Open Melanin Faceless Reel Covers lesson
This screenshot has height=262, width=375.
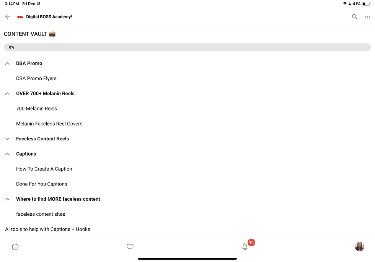coord(49,124)
